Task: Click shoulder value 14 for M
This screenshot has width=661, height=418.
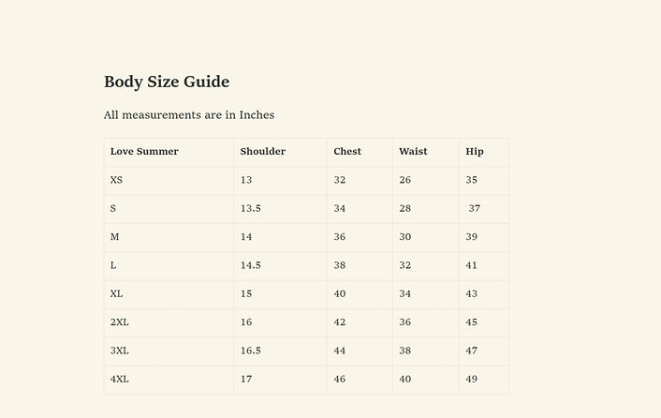Action: click(246, 236)
